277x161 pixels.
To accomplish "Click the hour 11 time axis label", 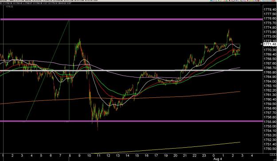I will pos(98,156).
